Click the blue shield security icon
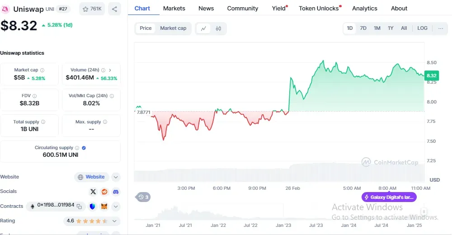Screen dimensions: 452x235 pos(93,207)
